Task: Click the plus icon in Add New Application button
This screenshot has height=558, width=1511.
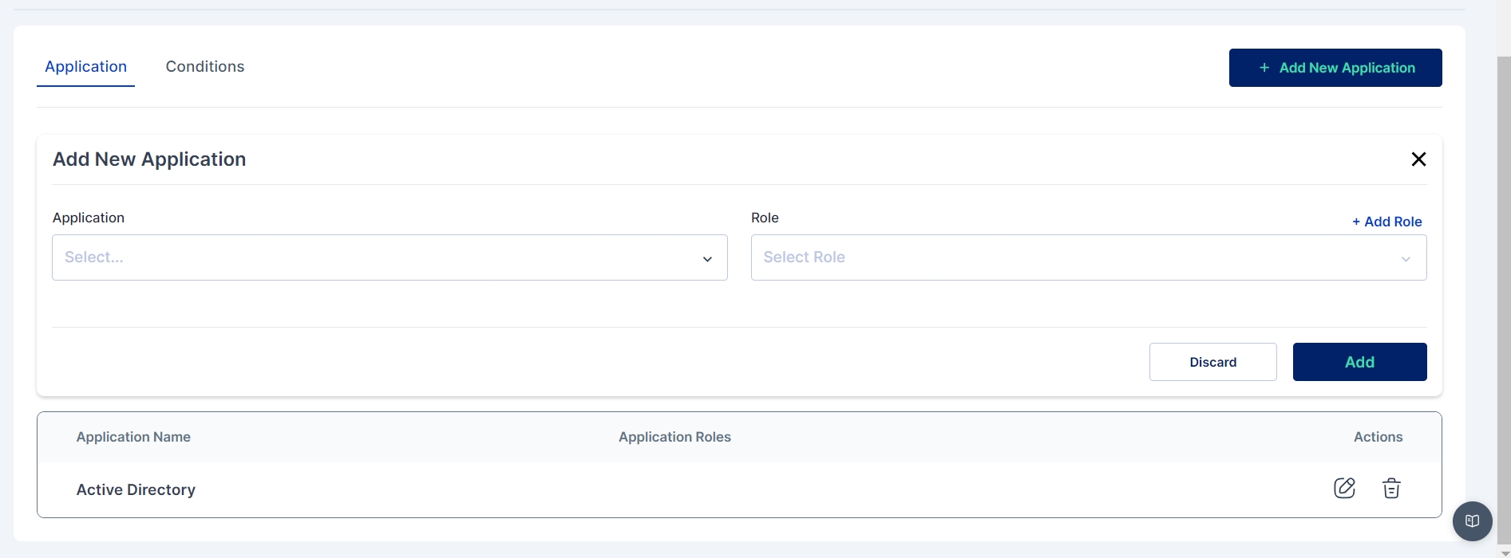Action: click(x=1264, y=68)
